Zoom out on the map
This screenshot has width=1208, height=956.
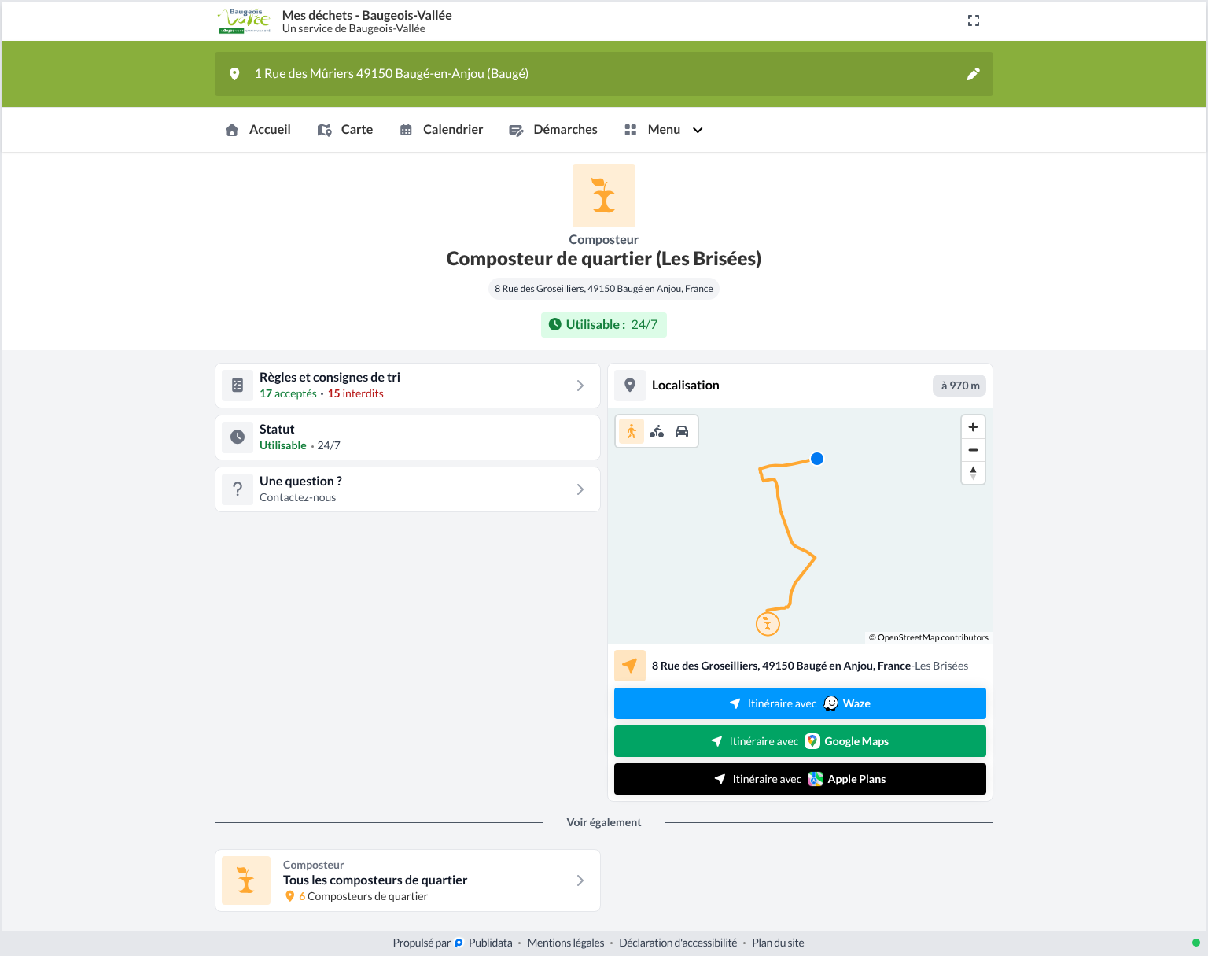point(974,450)
